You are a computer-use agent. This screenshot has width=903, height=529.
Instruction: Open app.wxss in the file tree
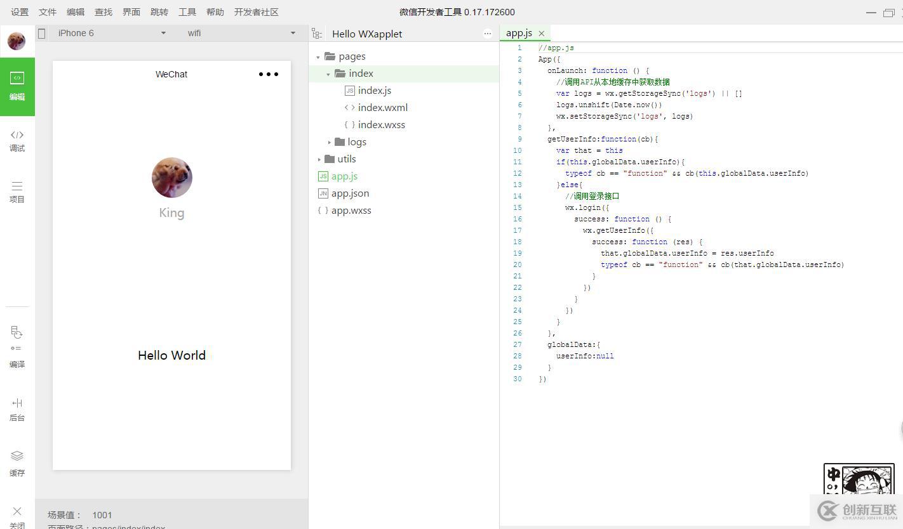click(351, 211)
